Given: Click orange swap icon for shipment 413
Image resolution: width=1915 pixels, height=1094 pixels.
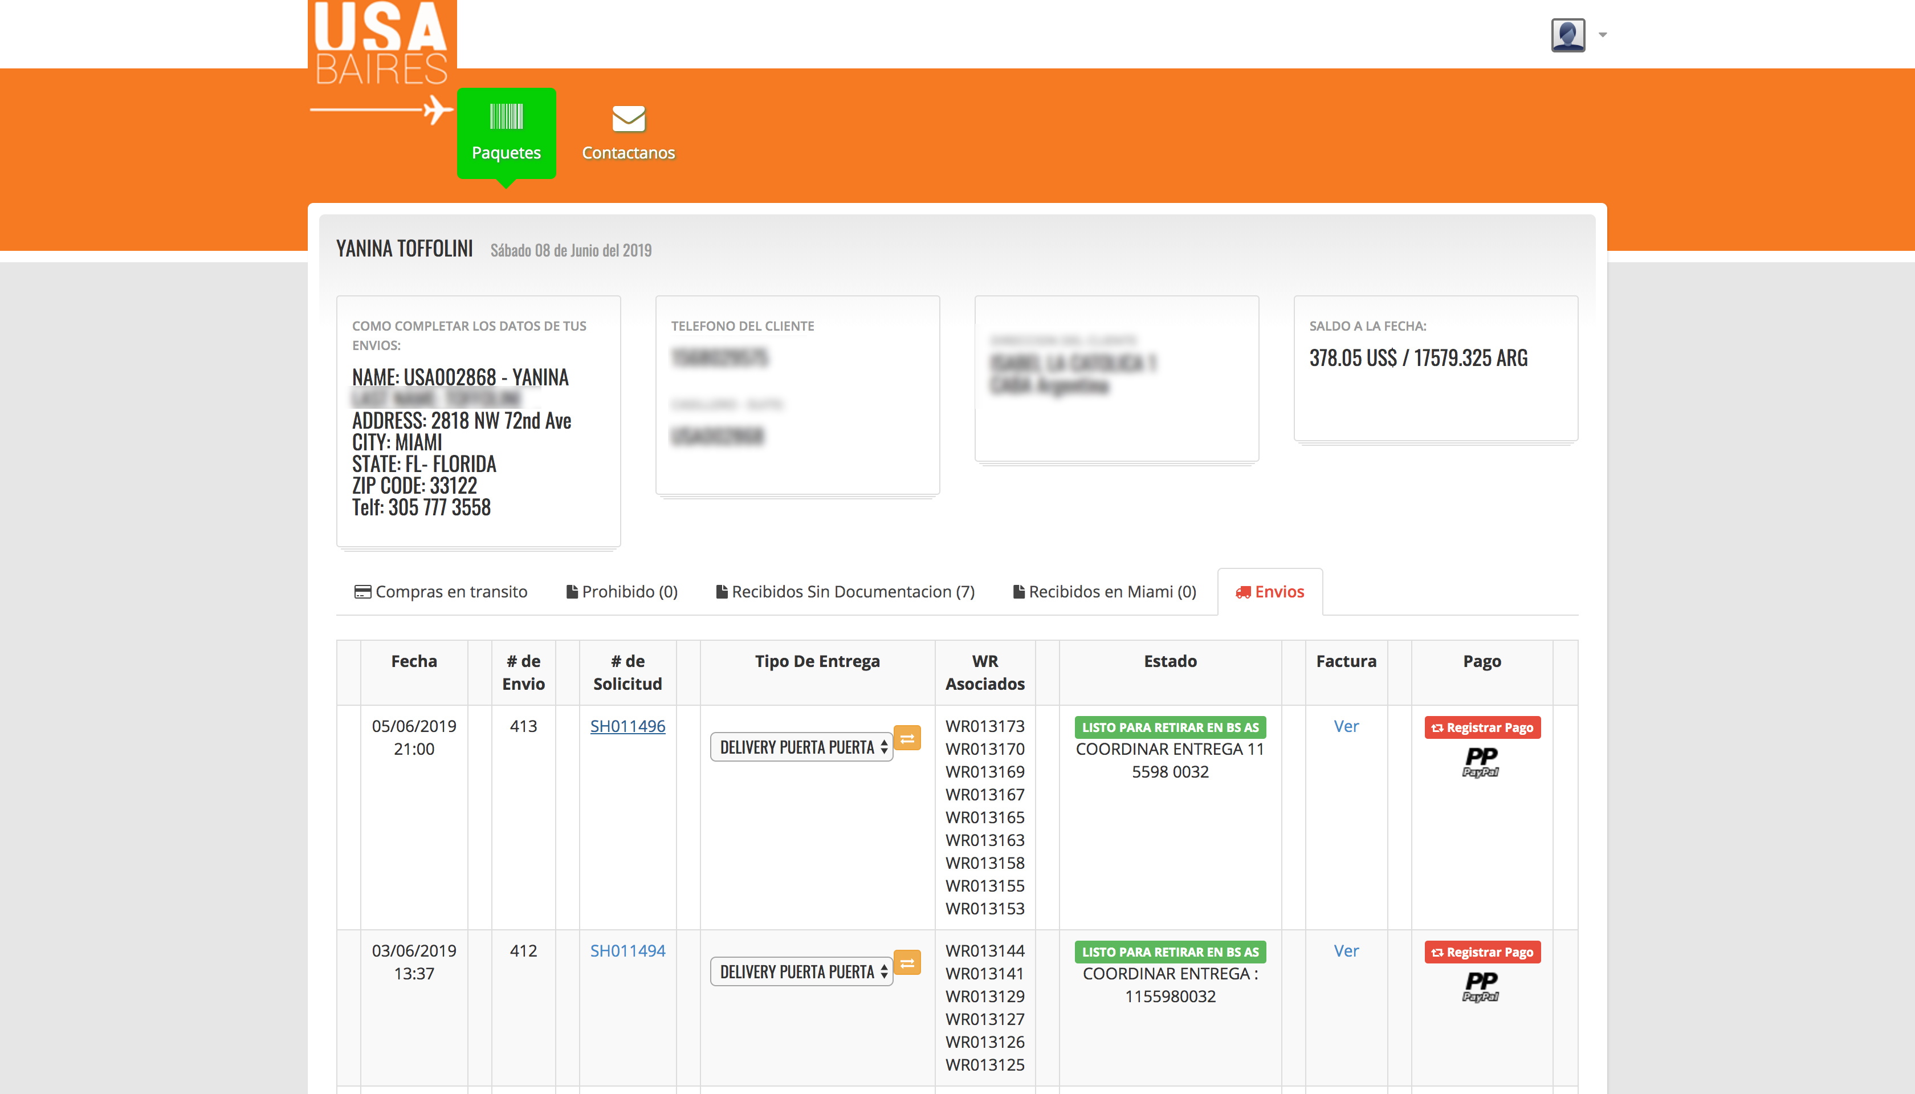Looking at the screenshot, I should click(907, 739).
